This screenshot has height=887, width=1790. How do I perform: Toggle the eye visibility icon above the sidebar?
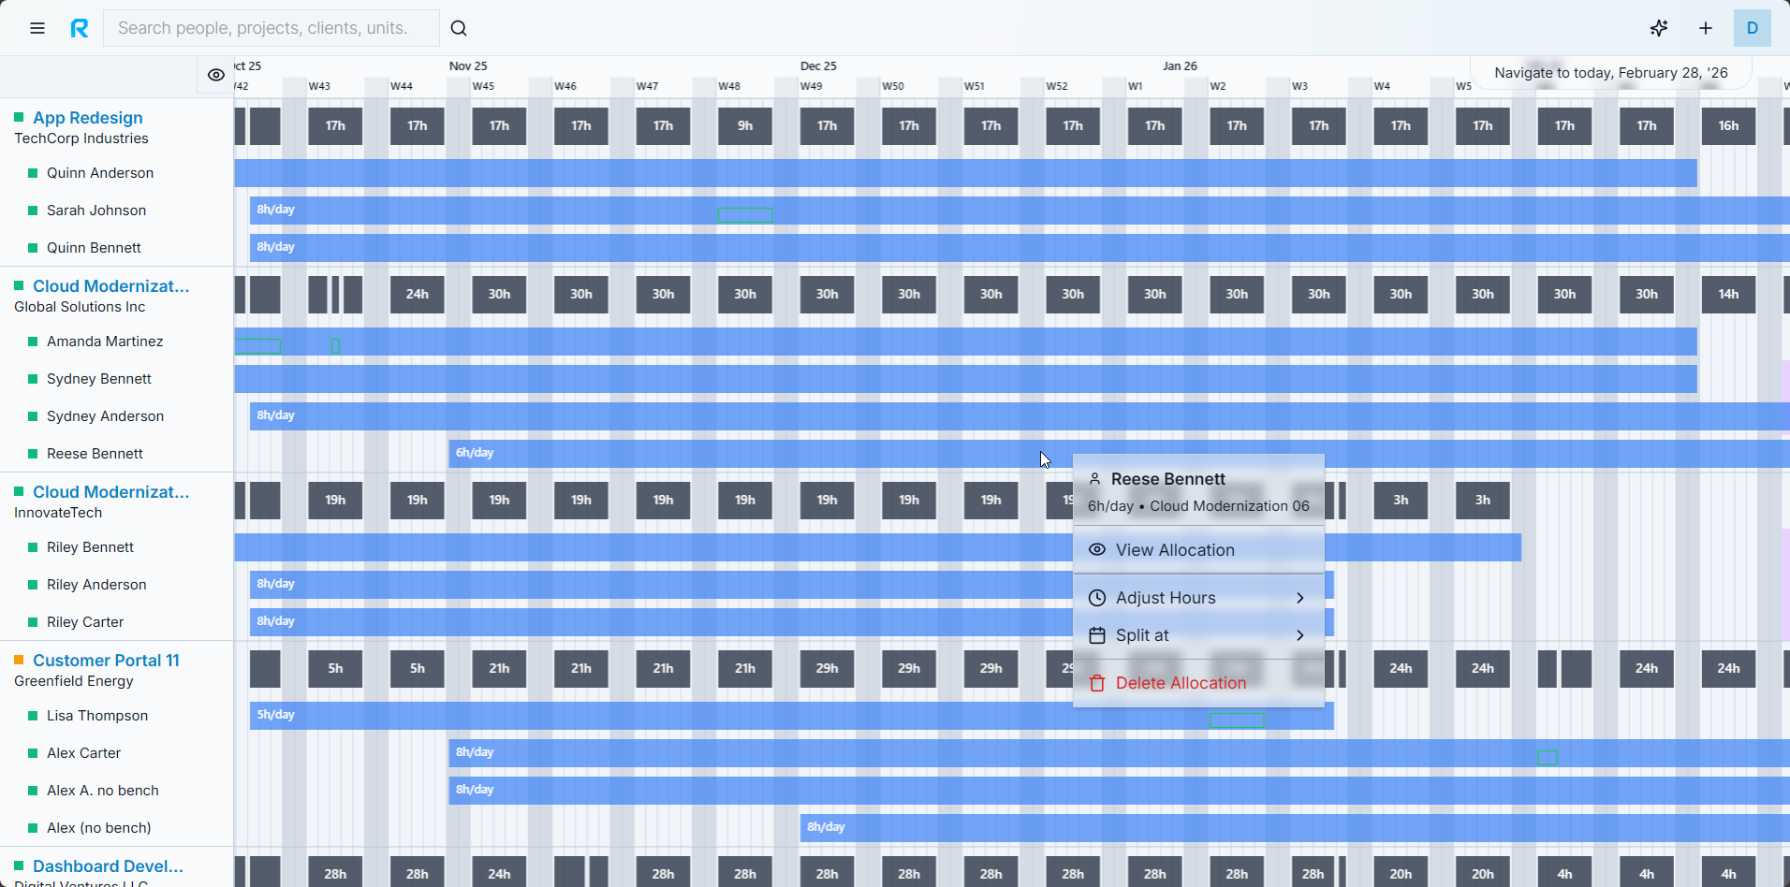(x=215, y=75)
